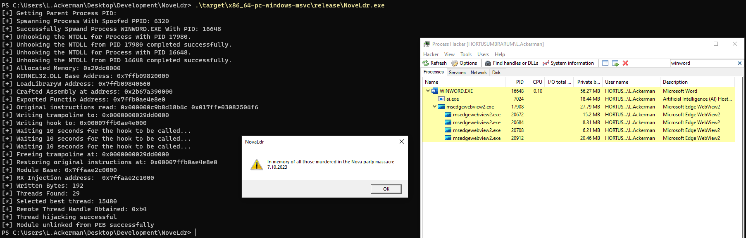This screenshot has height=238, width=746.
Task: Open the Help menu
Action: point(500,54)
